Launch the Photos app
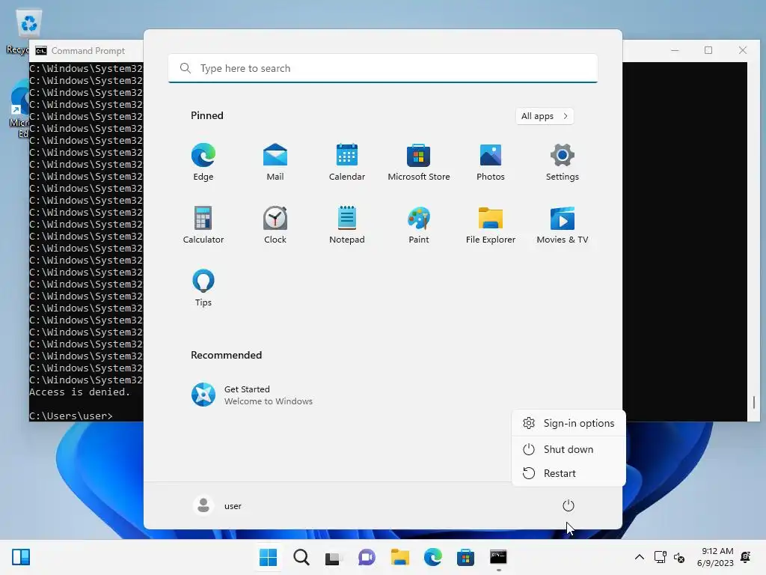 pyautogui.click(x=491, y=162)
